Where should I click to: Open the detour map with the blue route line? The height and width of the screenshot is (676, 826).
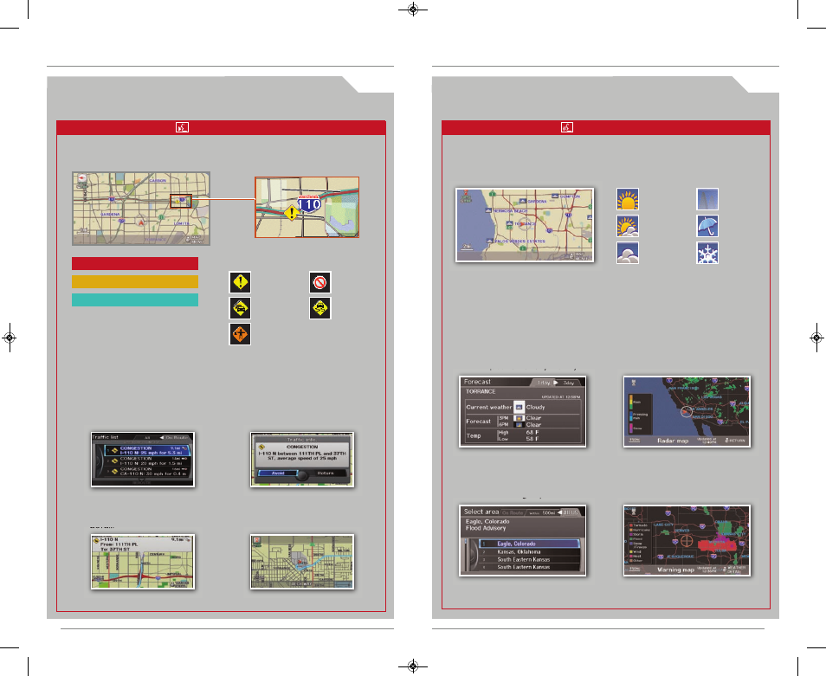click(x=302, y=562)
